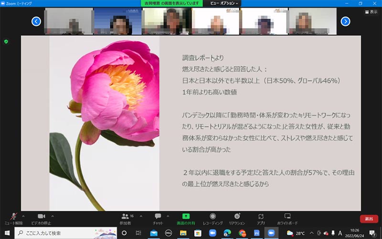Screen dimensions: 382x239
Task: Stop video with the camera button
Action: point(41,218)
